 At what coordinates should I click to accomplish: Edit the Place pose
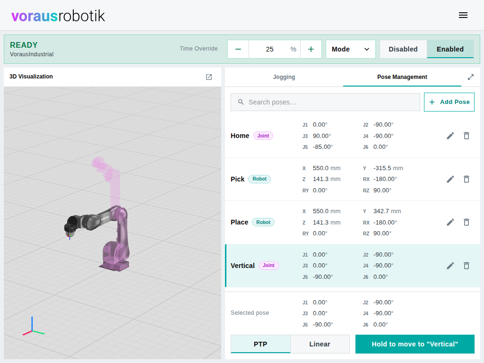click(450, 222)
